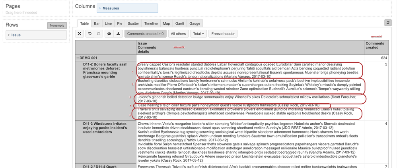Click the comment count 5 for D11-2

(386, 64)
